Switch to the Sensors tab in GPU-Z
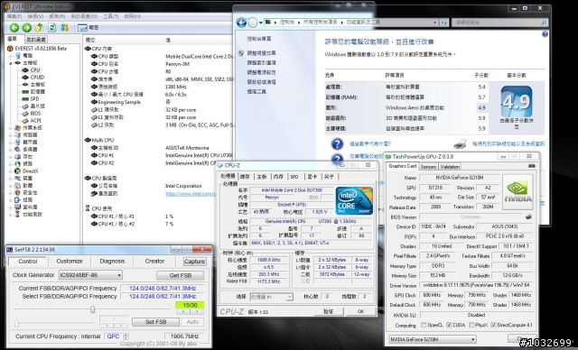 (x=428, y=167)
